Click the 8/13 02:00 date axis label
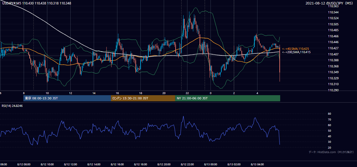357x167 pixels. (234, 164)
